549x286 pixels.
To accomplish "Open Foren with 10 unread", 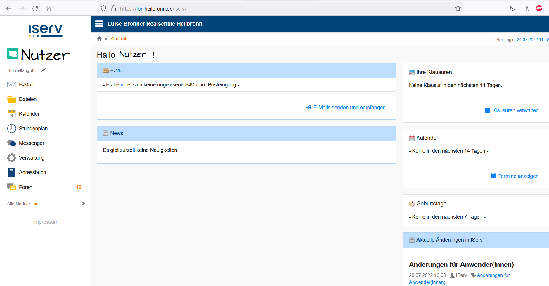I will click(26, 187).
